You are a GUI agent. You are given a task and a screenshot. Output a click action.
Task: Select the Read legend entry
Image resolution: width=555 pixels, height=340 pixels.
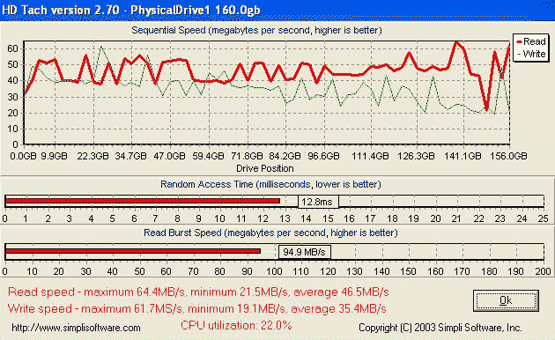(531, 41)
